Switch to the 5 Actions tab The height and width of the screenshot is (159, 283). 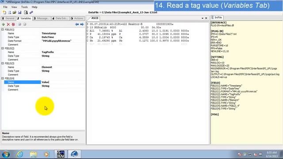77,19
